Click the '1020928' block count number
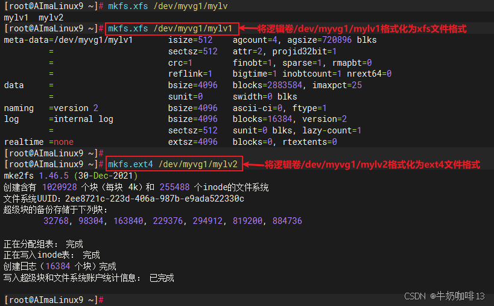The image size is (494, 306). 60,187
